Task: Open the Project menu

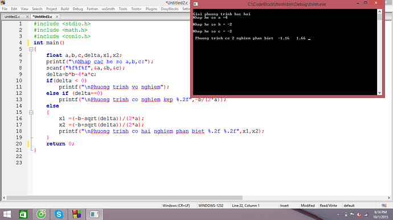Action: click(x=52, y=9)
